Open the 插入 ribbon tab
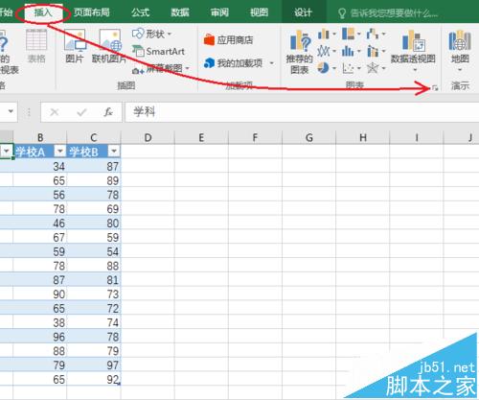Image resolution: width=479 pixels, height=400 pixels. tap(43, 12)
